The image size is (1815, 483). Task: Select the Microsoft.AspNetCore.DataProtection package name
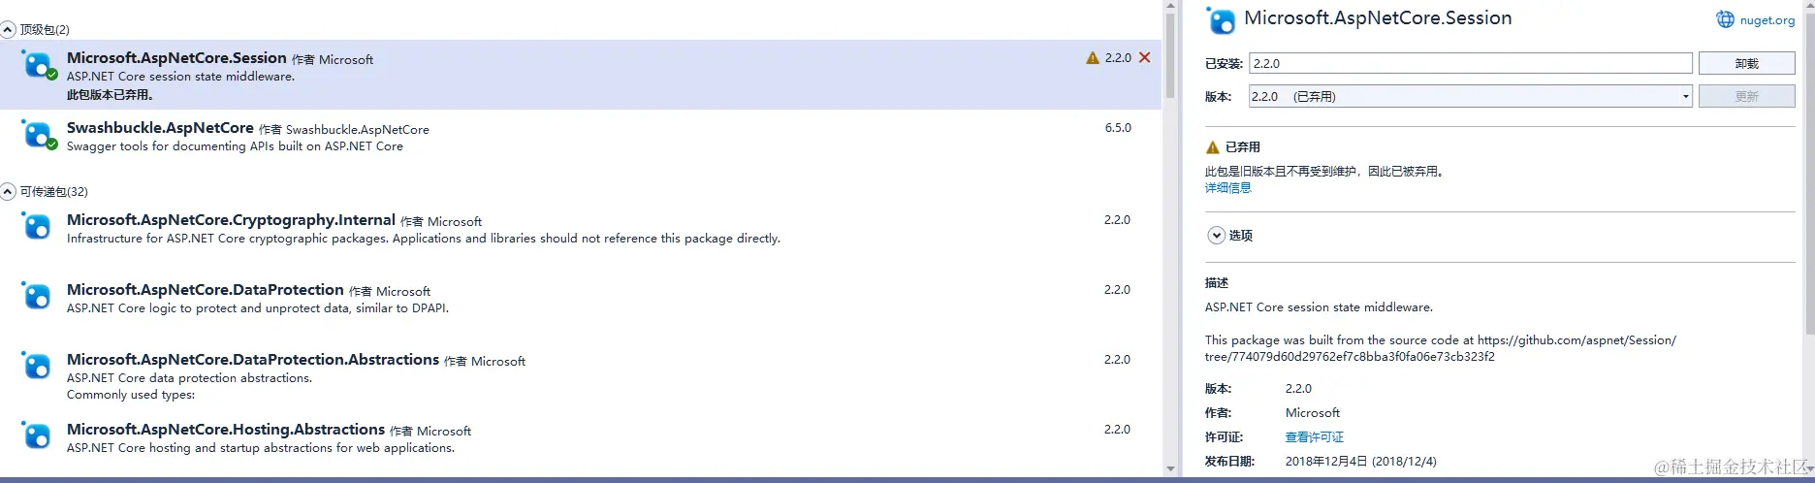[206, 290]
